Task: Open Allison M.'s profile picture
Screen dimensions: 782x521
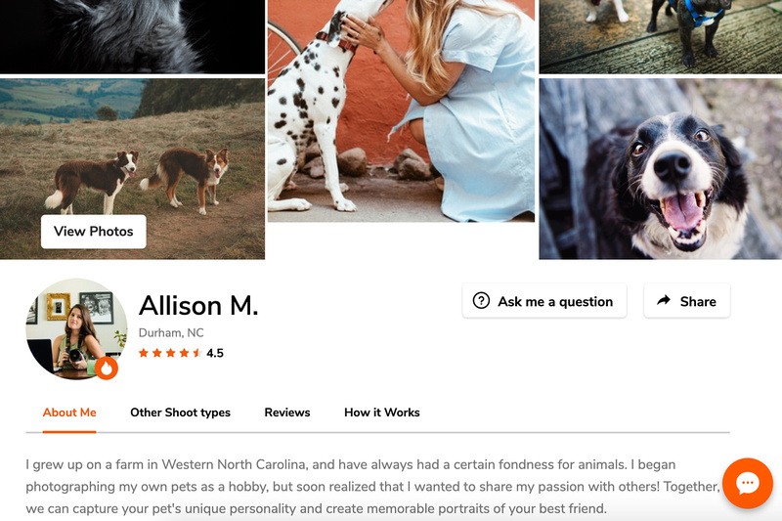Action: click(76, 329)
